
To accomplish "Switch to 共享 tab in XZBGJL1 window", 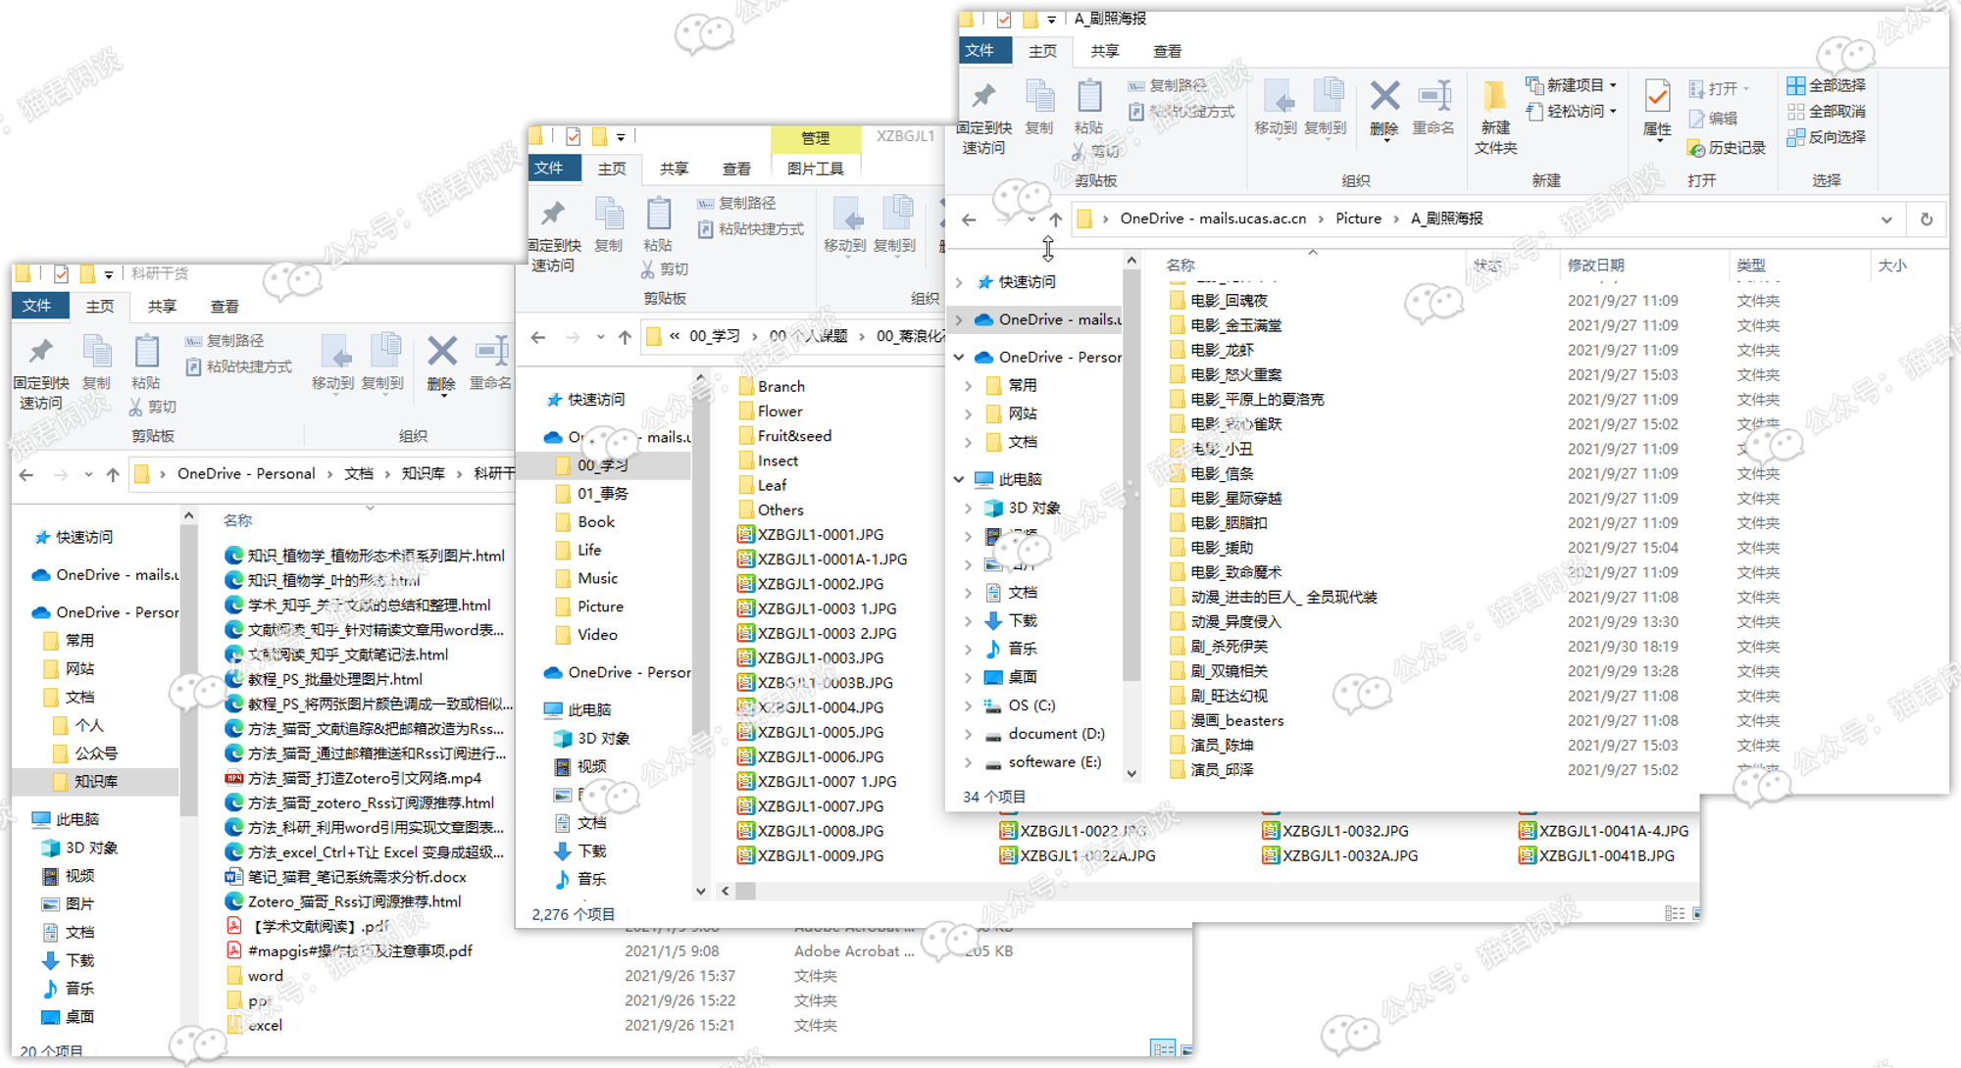I will click(x=674, y=169).
